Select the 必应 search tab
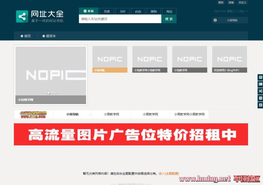The image size is (263, 185). tap(138, 11)
